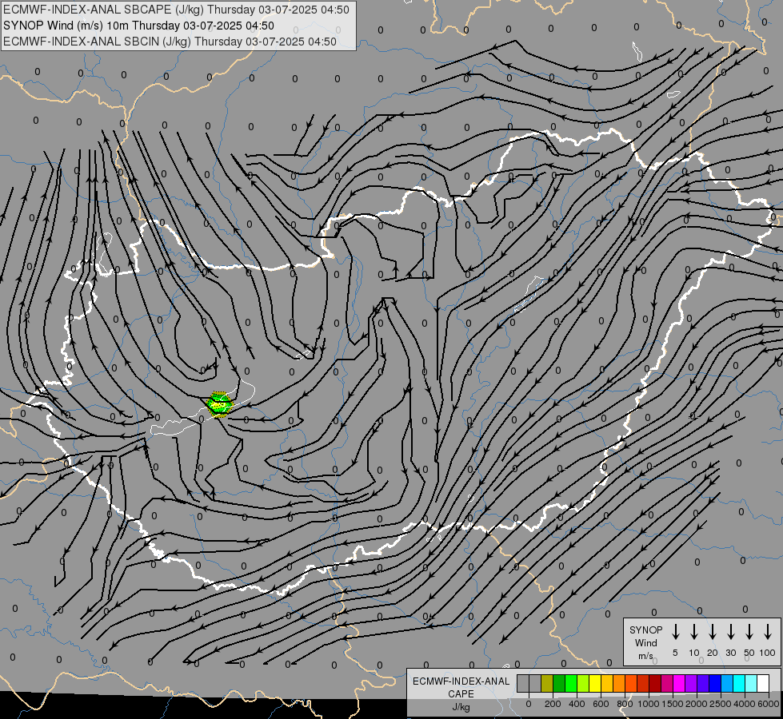Click the 1500 tick label in CAPE legend
Screen dimensions: 783x719
click(673, 704)
